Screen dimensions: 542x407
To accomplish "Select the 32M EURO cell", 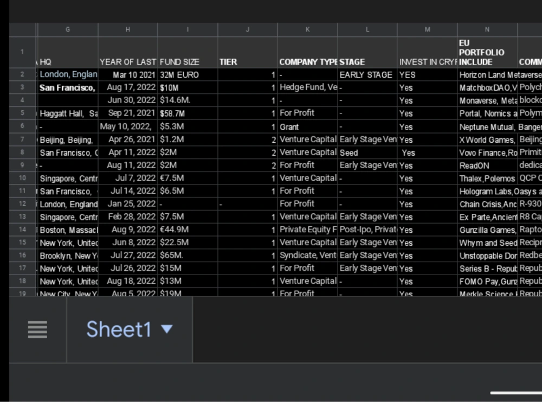I will click(x=188, y=75).
